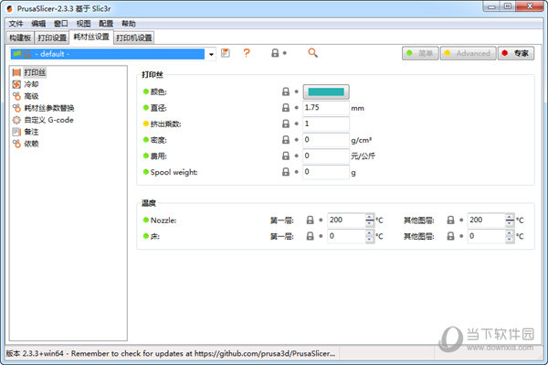The width and height of the screenshot is (548, 365).
Task: Click the Spool weight label
Action: pos(174,172)
